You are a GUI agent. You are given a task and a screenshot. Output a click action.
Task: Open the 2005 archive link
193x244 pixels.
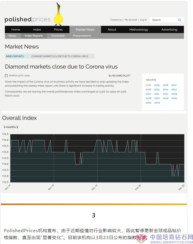(x=174, y=98)
